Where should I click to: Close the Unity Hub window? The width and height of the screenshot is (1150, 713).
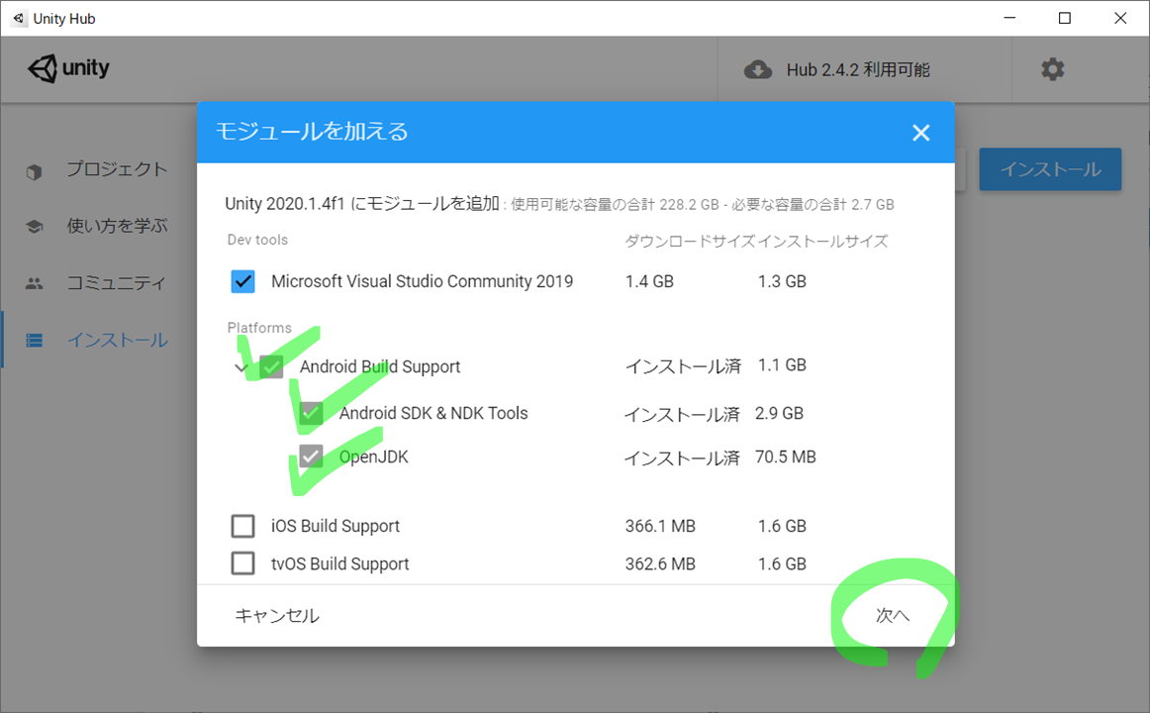click(x=1120, y=18)
